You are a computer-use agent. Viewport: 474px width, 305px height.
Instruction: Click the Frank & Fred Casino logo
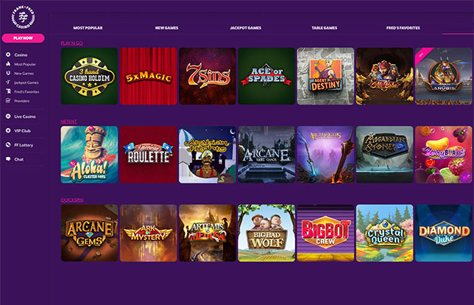coord(23,17)
